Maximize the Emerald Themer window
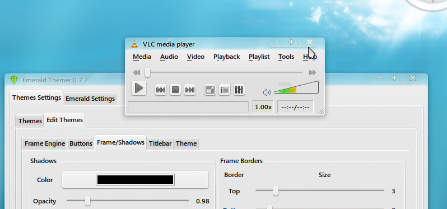Screen dimensions: 447x209 (394, 78)
